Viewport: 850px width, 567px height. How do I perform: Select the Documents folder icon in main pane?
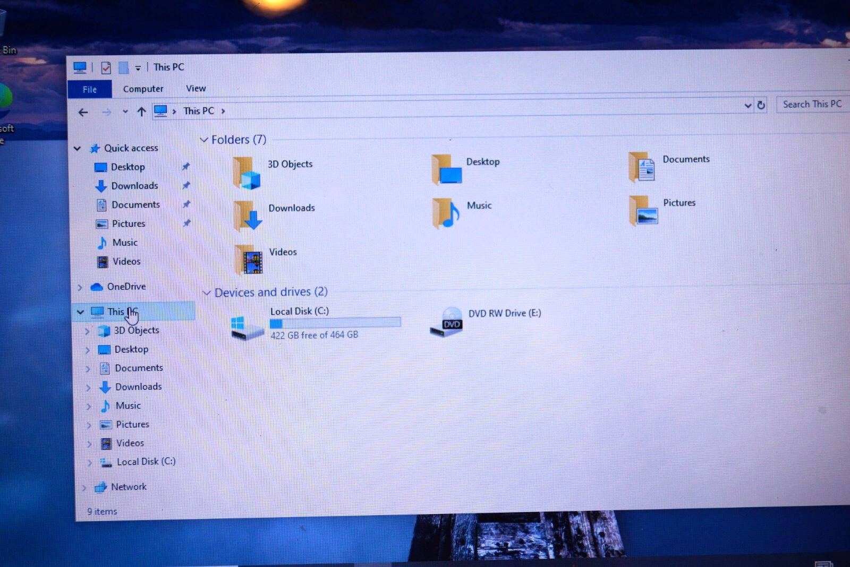pos(642,167)
